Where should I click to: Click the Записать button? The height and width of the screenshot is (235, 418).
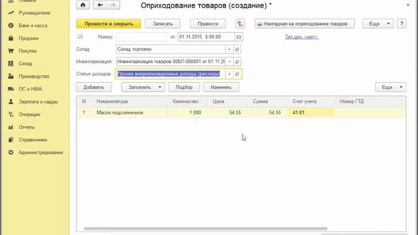point(163,23)
